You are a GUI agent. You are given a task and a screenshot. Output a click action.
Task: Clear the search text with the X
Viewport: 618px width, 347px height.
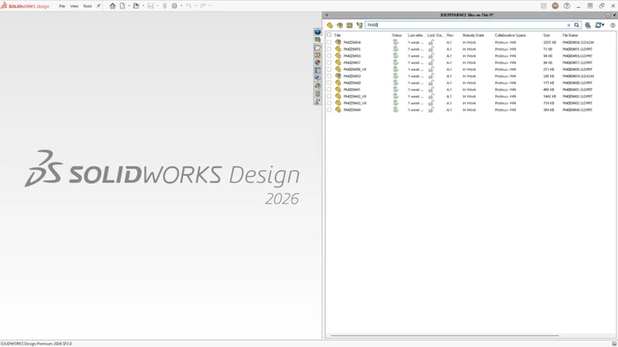(569, 25)
